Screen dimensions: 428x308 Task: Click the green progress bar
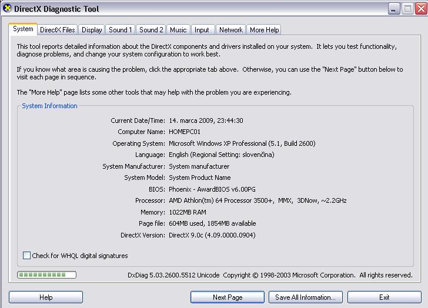(x=46, y=274)
